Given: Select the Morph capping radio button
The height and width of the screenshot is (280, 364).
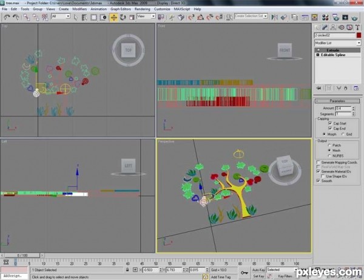Looking at the screenshot, I should pyautogui.click(x=324, y=134).
